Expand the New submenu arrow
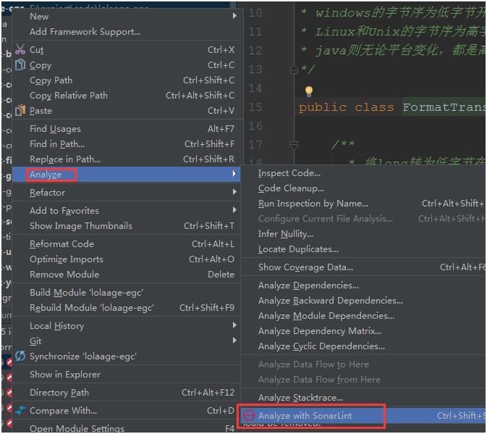 pos(234,15)
